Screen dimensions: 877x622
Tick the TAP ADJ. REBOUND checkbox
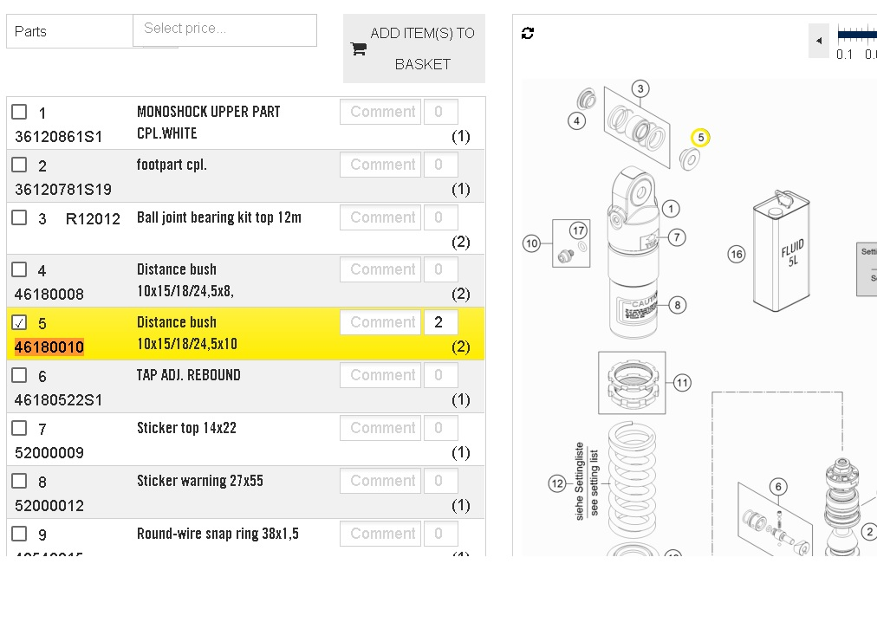point(20,375)
